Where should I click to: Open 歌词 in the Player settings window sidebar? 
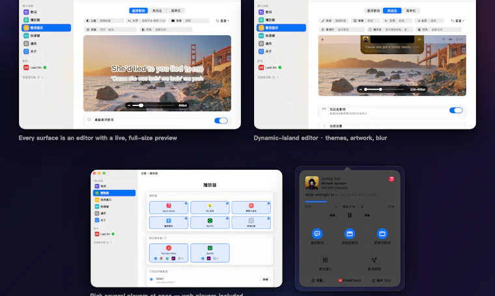pos(114,186)
